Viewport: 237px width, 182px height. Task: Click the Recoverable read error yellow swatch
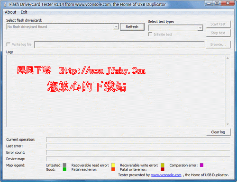point(113,165)
